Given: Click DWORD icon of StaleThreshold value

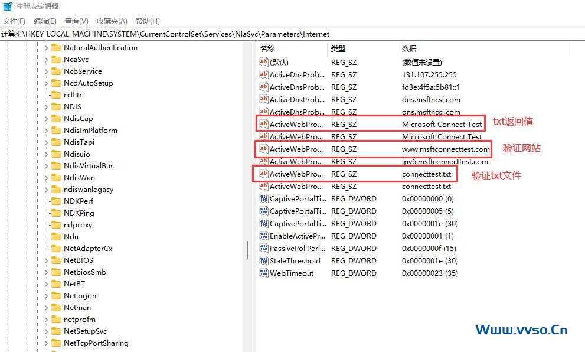Looking at the screenshot, I should pos(264,260).
